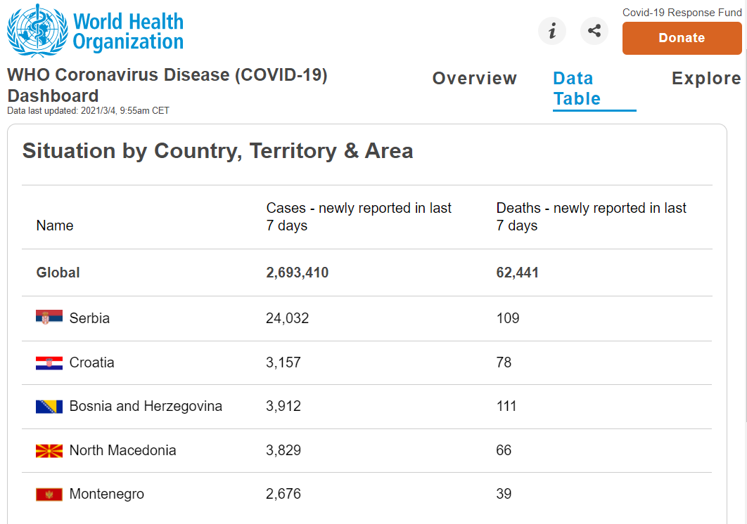Image resolution: width=747 pixels, height=524 pixels.
Task: Select the Montenegro country name
Action: tap(107, 494)
